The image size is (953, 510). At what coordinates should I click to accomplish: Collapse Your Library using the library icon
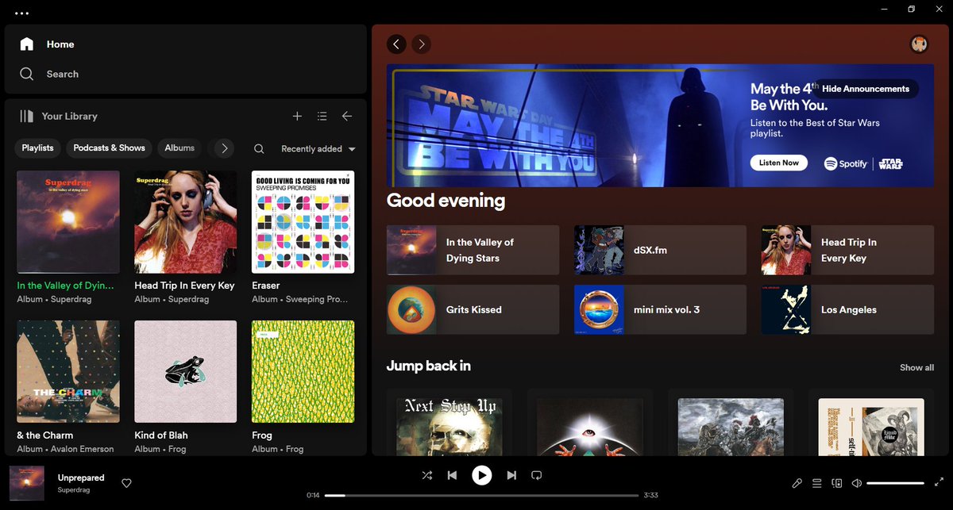tap(27, 116)
